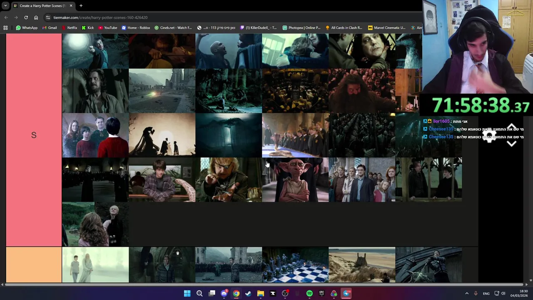Go to the browser home page
The image size is (533, 300).
[x=36, y=17]
